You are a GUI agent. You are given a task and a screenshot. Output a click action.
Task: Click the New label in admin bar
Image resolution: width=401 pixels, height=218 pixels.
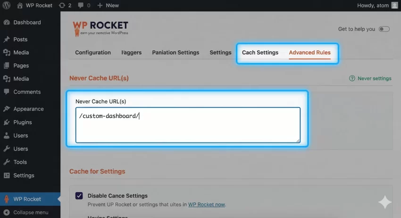pyautogui.click(x=112, y=5)
